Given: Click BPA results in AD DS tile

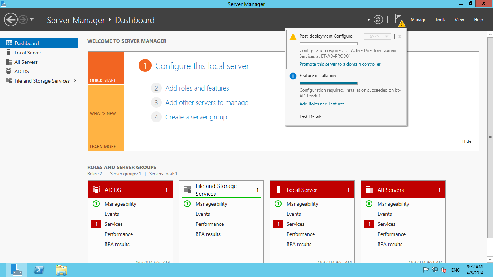Looking at the screenshot, I should tap(117, 244).
